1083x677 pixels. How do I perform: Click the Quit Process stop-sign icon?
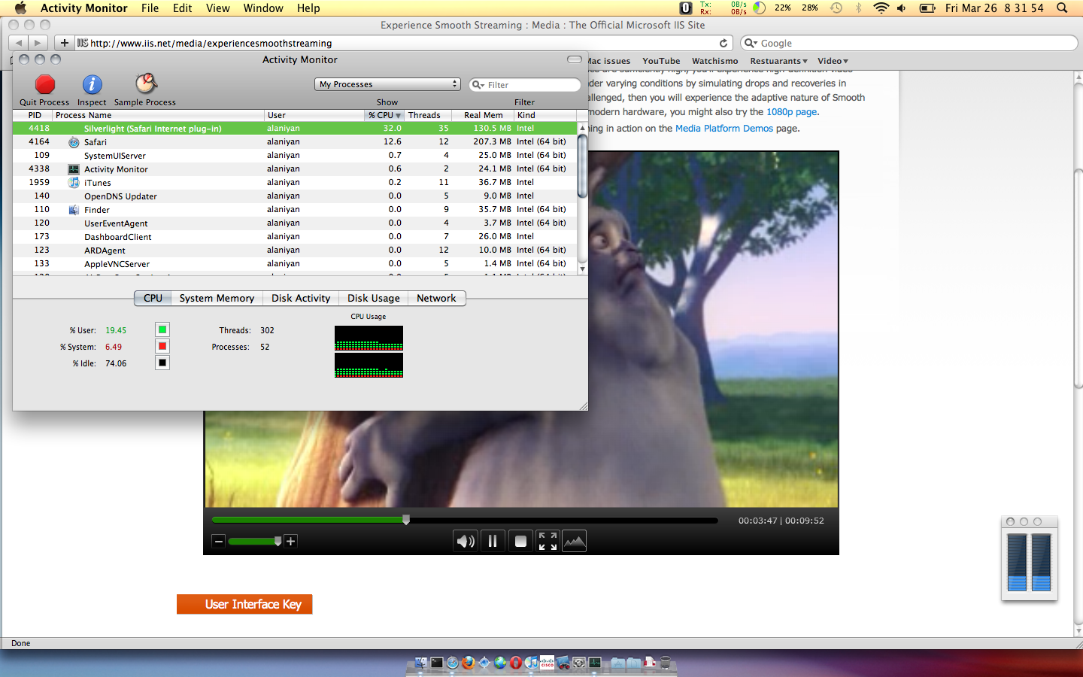pos(45,84)
